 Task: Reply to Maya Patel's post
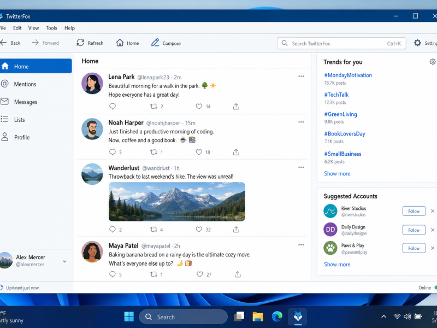[x=113, y=274]
